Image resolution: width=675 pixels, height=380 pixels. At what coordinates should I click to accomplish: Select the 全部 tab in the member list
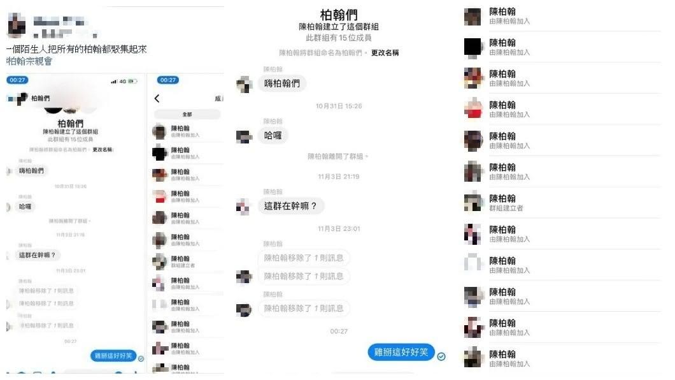pos(187,115)
